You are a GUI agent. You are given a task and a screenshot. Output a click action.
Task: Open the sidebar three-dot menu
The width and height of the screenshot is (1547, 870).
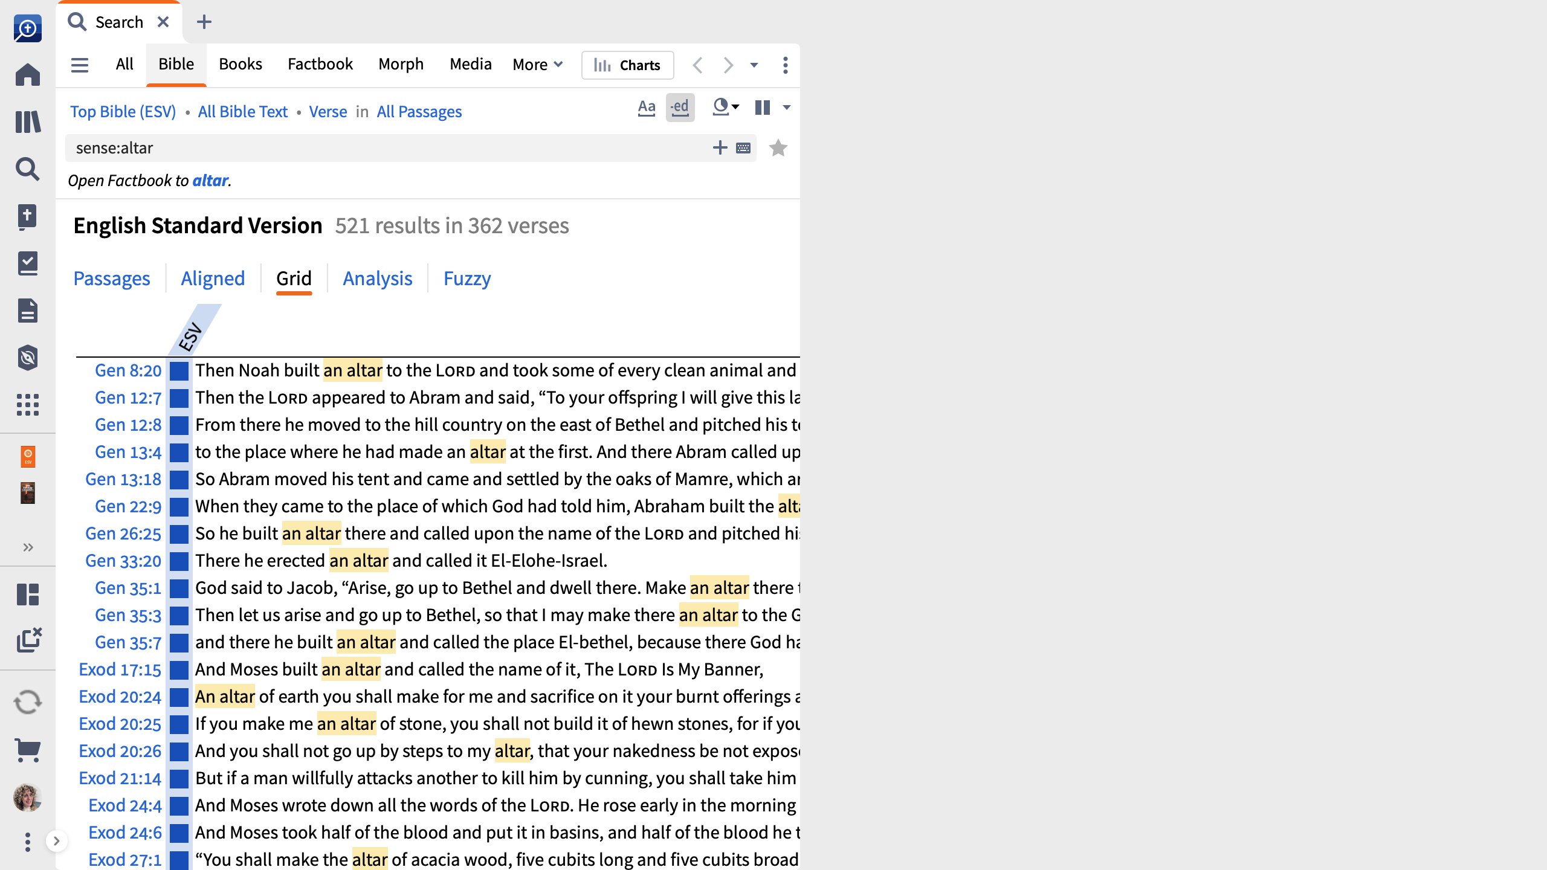tap(28, 842)
